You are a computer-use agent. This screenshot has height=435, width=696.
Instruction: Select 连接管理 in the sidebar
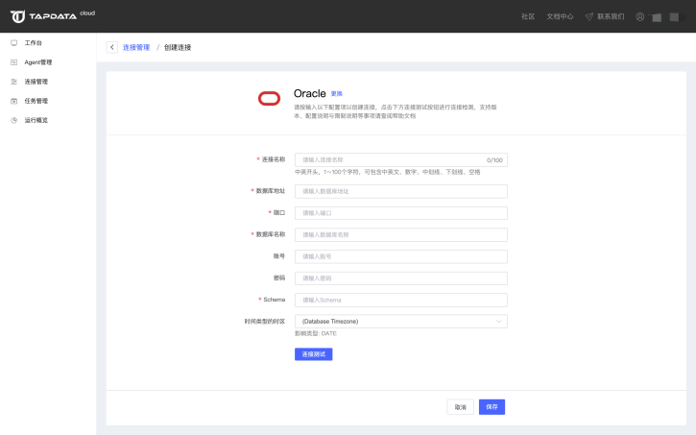click(x=36, y=82)
